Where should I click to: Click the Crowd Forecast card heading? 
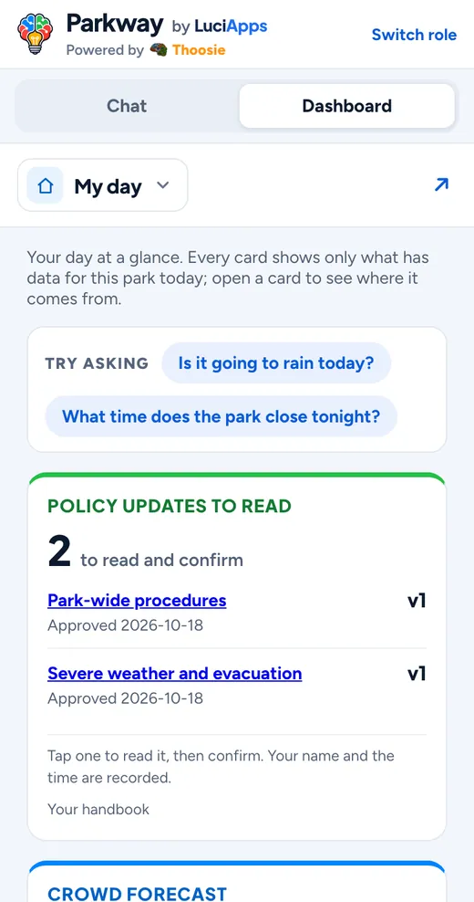point(138,894)
